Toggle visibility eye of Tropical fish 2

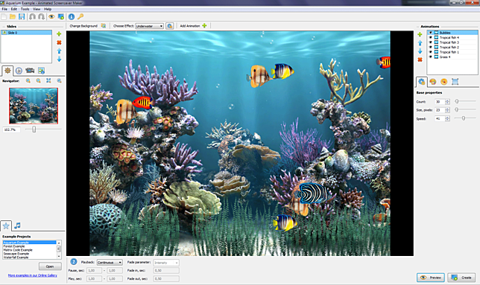click(430, 48)
